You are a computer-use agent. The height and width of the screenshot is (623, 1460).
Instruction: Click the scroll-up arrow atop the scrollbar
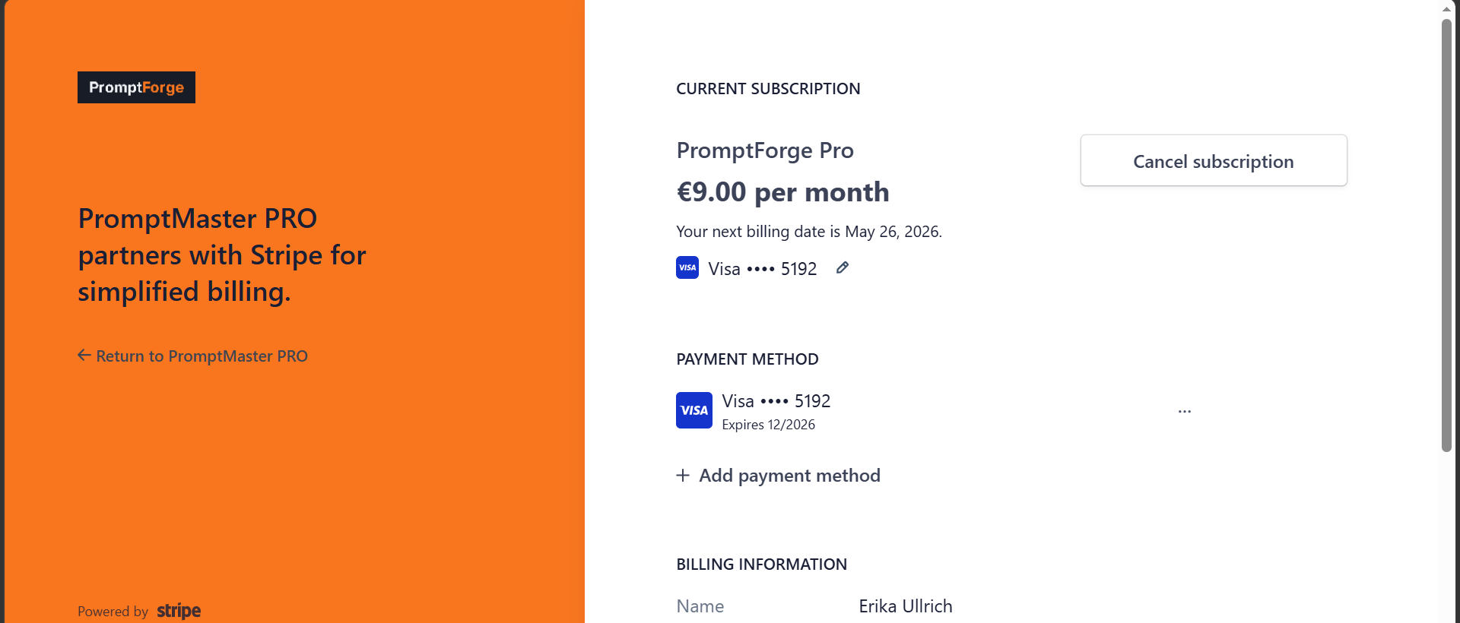point(1446,9)
